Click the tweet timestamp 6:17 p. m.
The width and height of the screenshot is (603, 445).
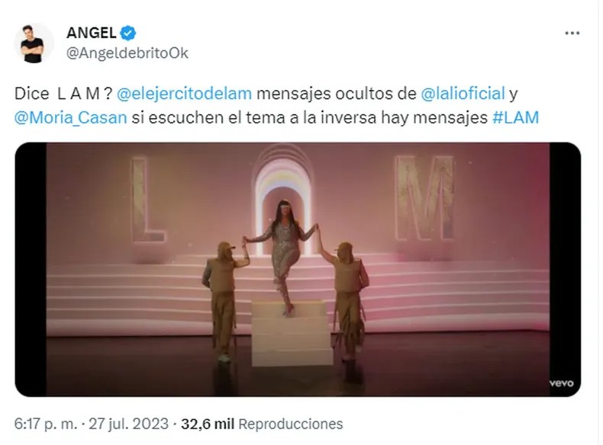click(x=45, y=424)
